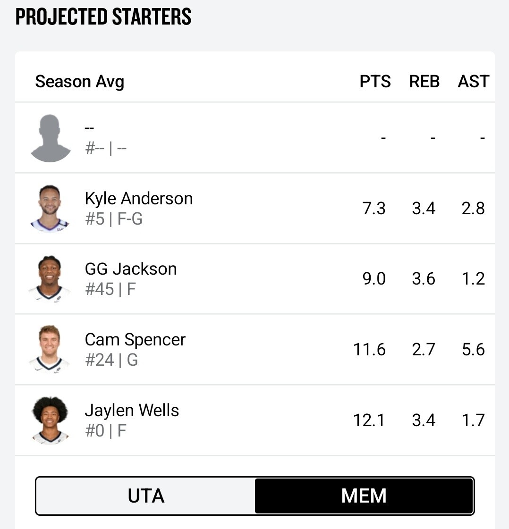
Task: Tap Cam Spencer's 5.6 assists value
Action: (x=473, y=350)
